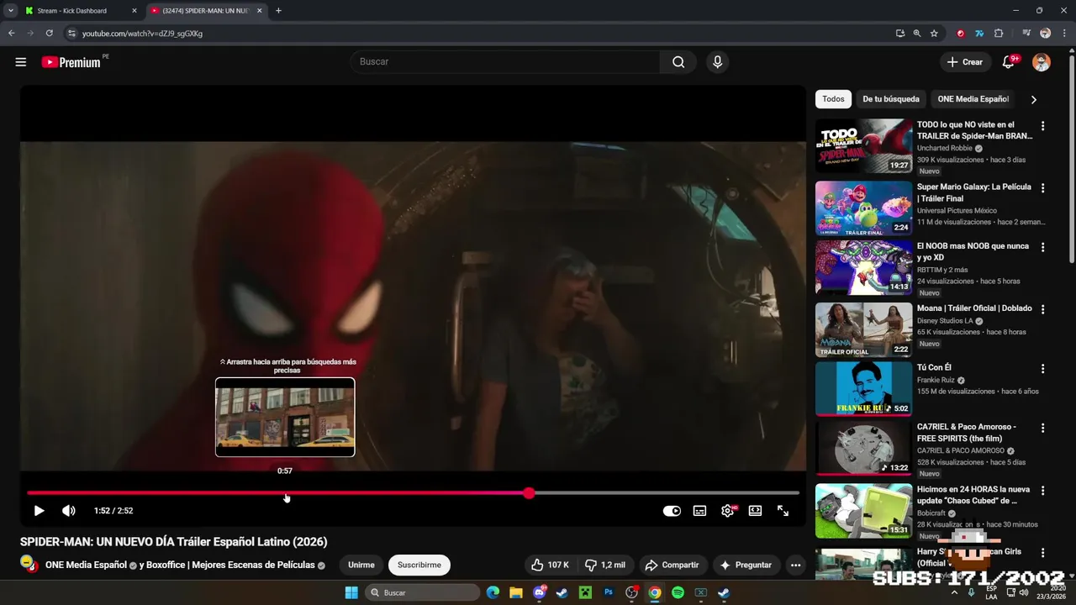Screen dimensions: 1076x605
Task: Open options for Tú Con Él video
Action: point(1043,369)
